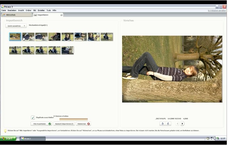
Task: Open the Gerät auswählen dropdown
Action: click(16, 26)
